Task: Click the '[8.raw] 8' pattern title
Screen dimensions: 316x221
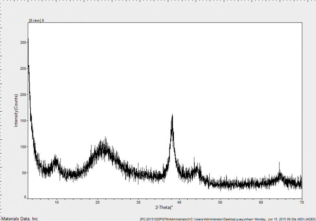Action: tap(36, 21)
